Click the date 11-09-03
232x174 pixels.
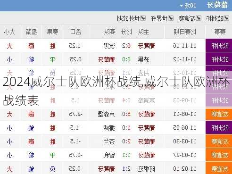[185, 100]
